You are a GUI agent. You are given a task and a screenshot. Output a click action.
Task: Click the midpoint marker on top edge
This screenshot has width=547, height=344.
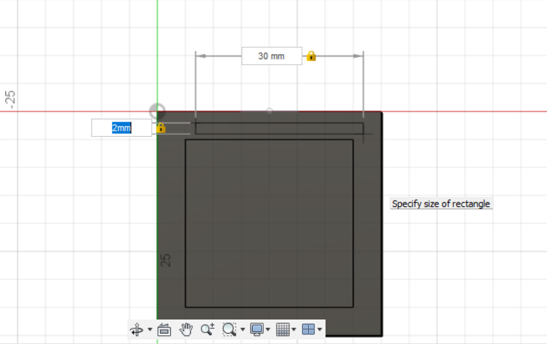(x=269, y=111)
